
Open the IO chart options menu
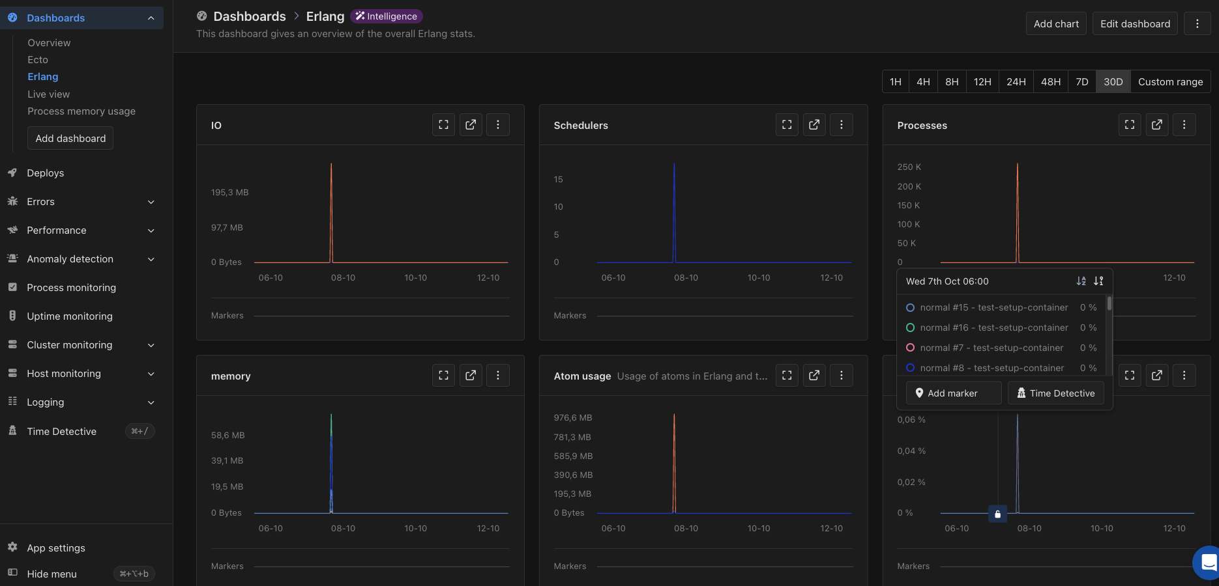(498, 125)
